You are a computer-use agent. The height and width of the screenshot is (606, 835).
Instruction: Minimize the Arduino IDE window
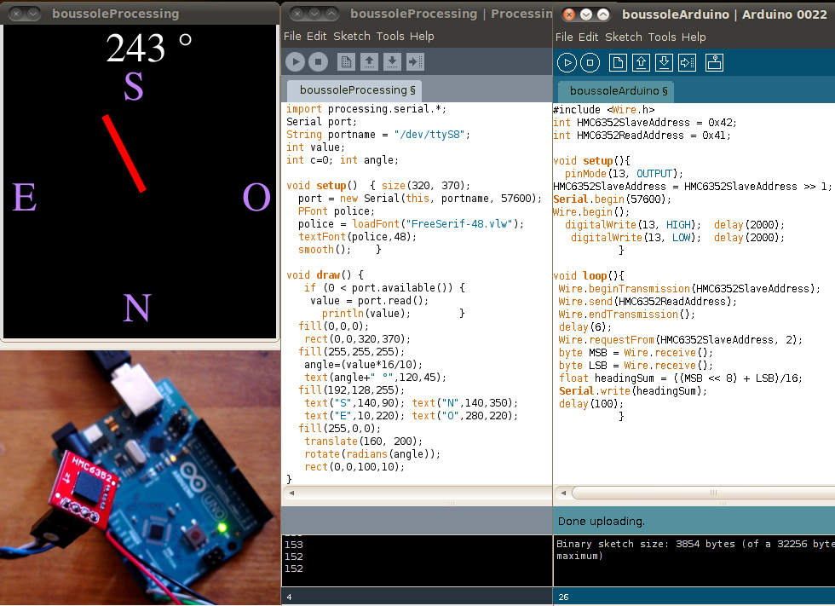coord(586,14)
